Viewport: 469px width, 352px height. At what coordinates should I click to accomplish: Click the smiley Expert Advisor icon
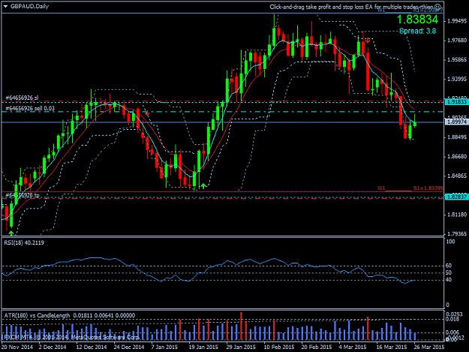[437, 7]
